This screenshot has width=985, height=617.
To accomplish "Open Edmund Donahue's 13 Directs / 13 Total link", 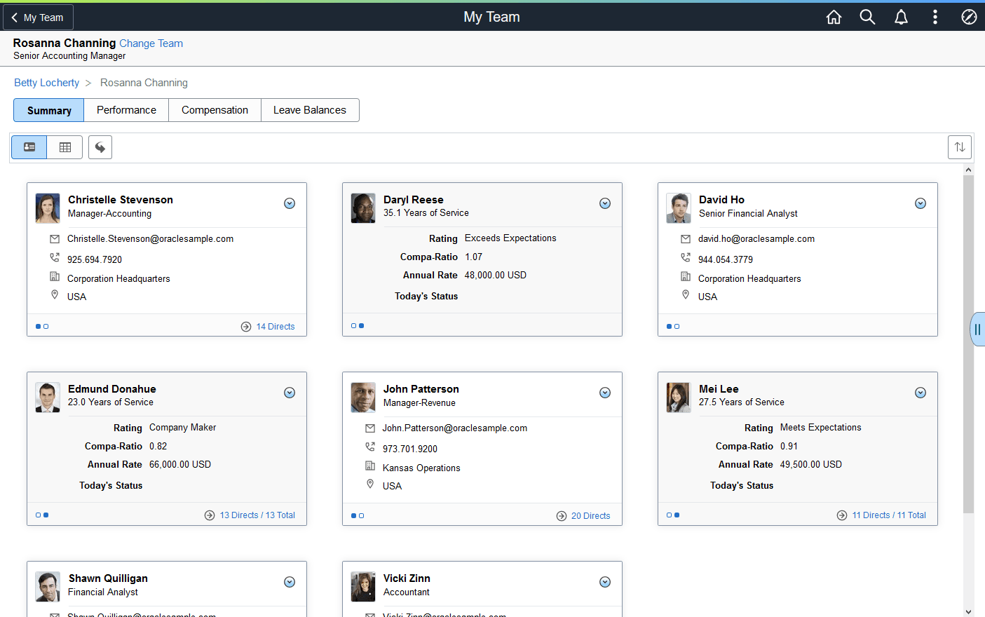I will tap(257, 515).
